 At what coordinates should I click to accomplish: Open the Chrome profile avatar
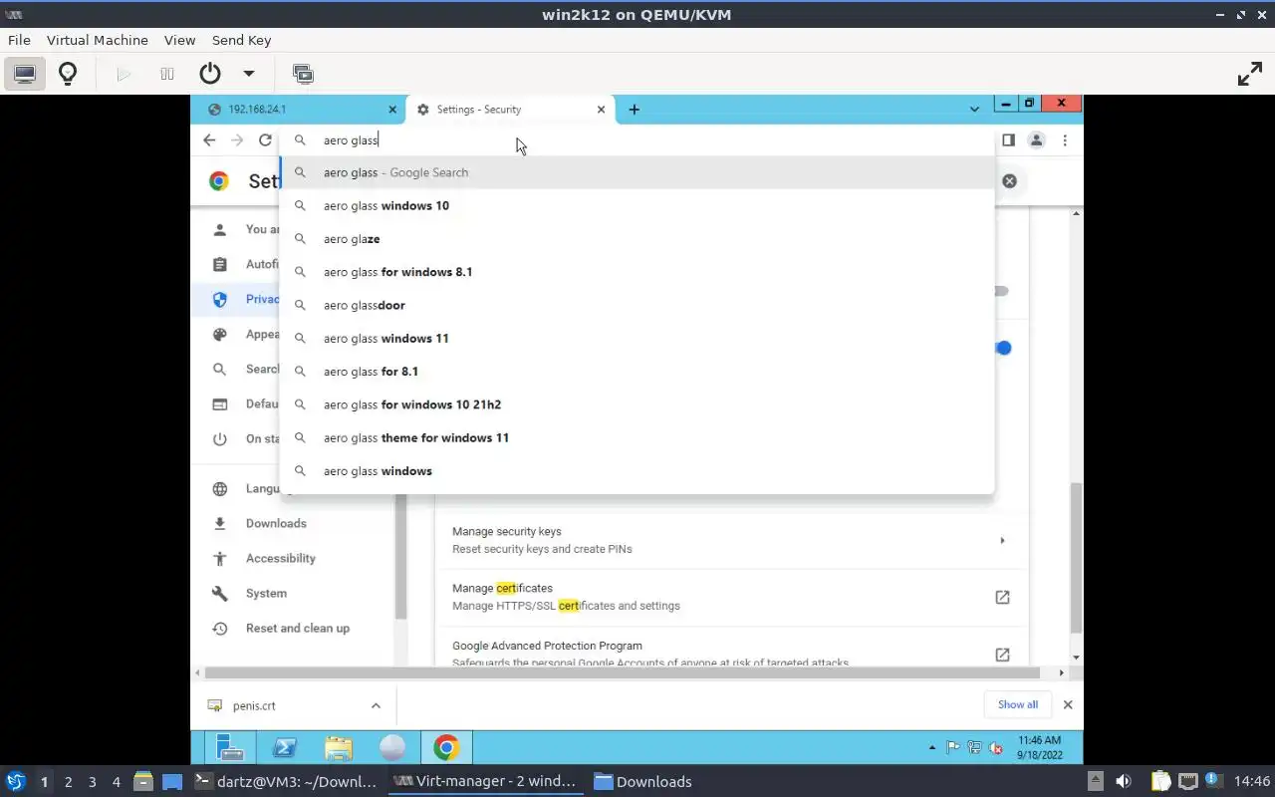pos(1036,140)
